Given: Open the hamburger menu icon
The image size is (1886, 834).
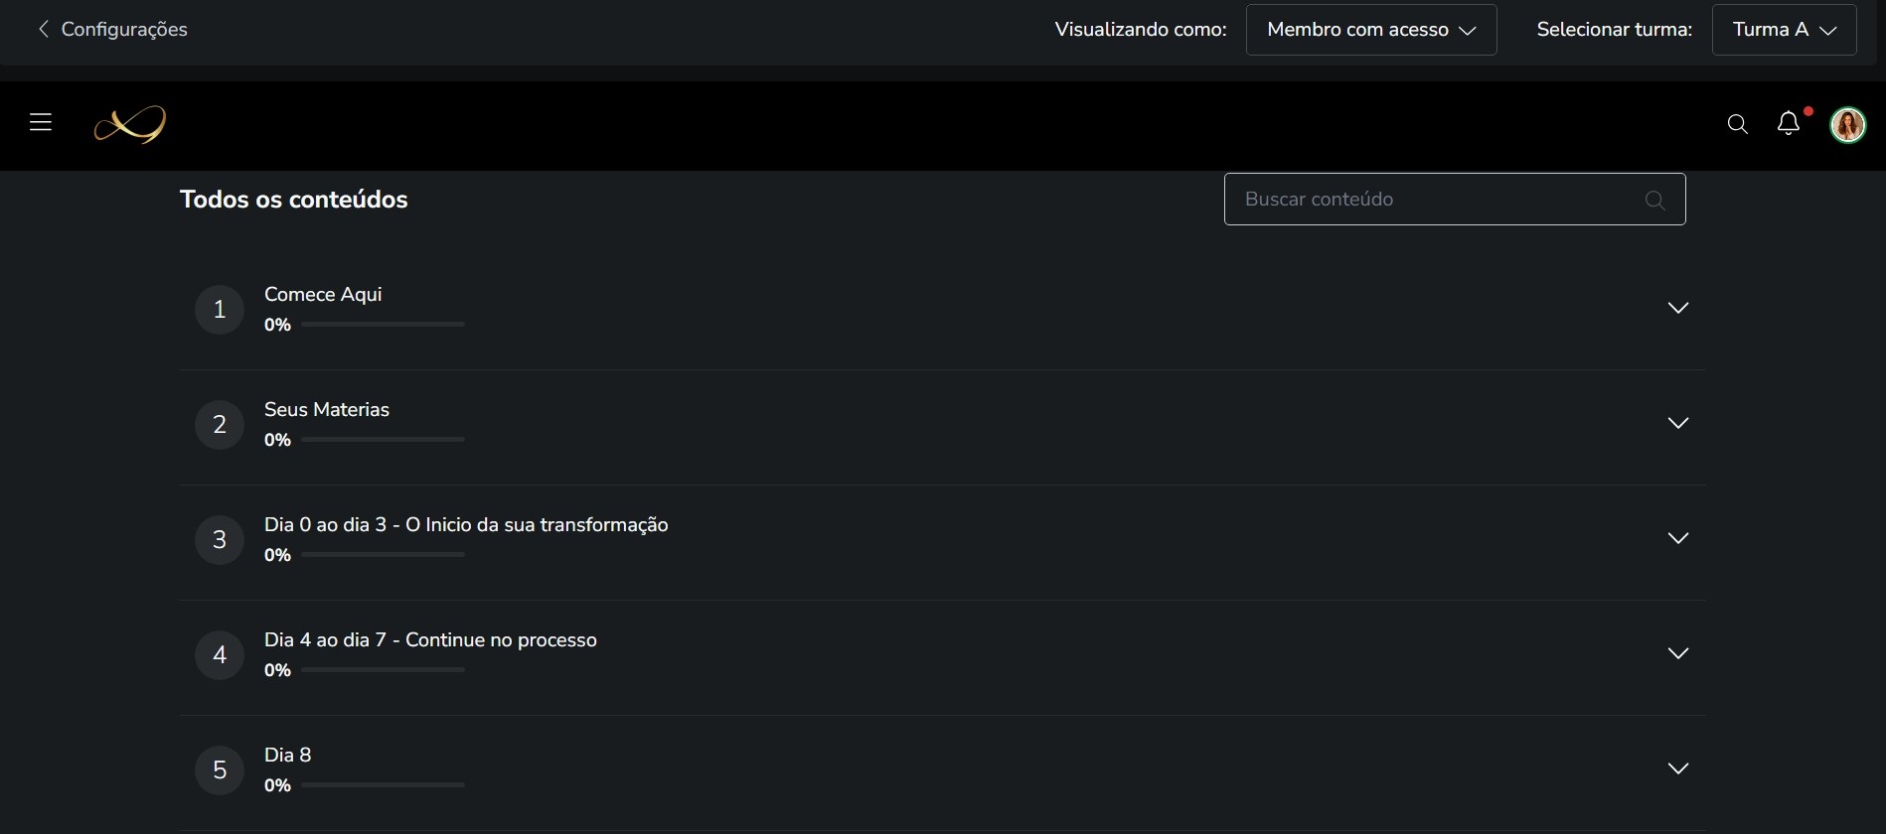Looking at the screenshot, I should (x=41, y=122).
